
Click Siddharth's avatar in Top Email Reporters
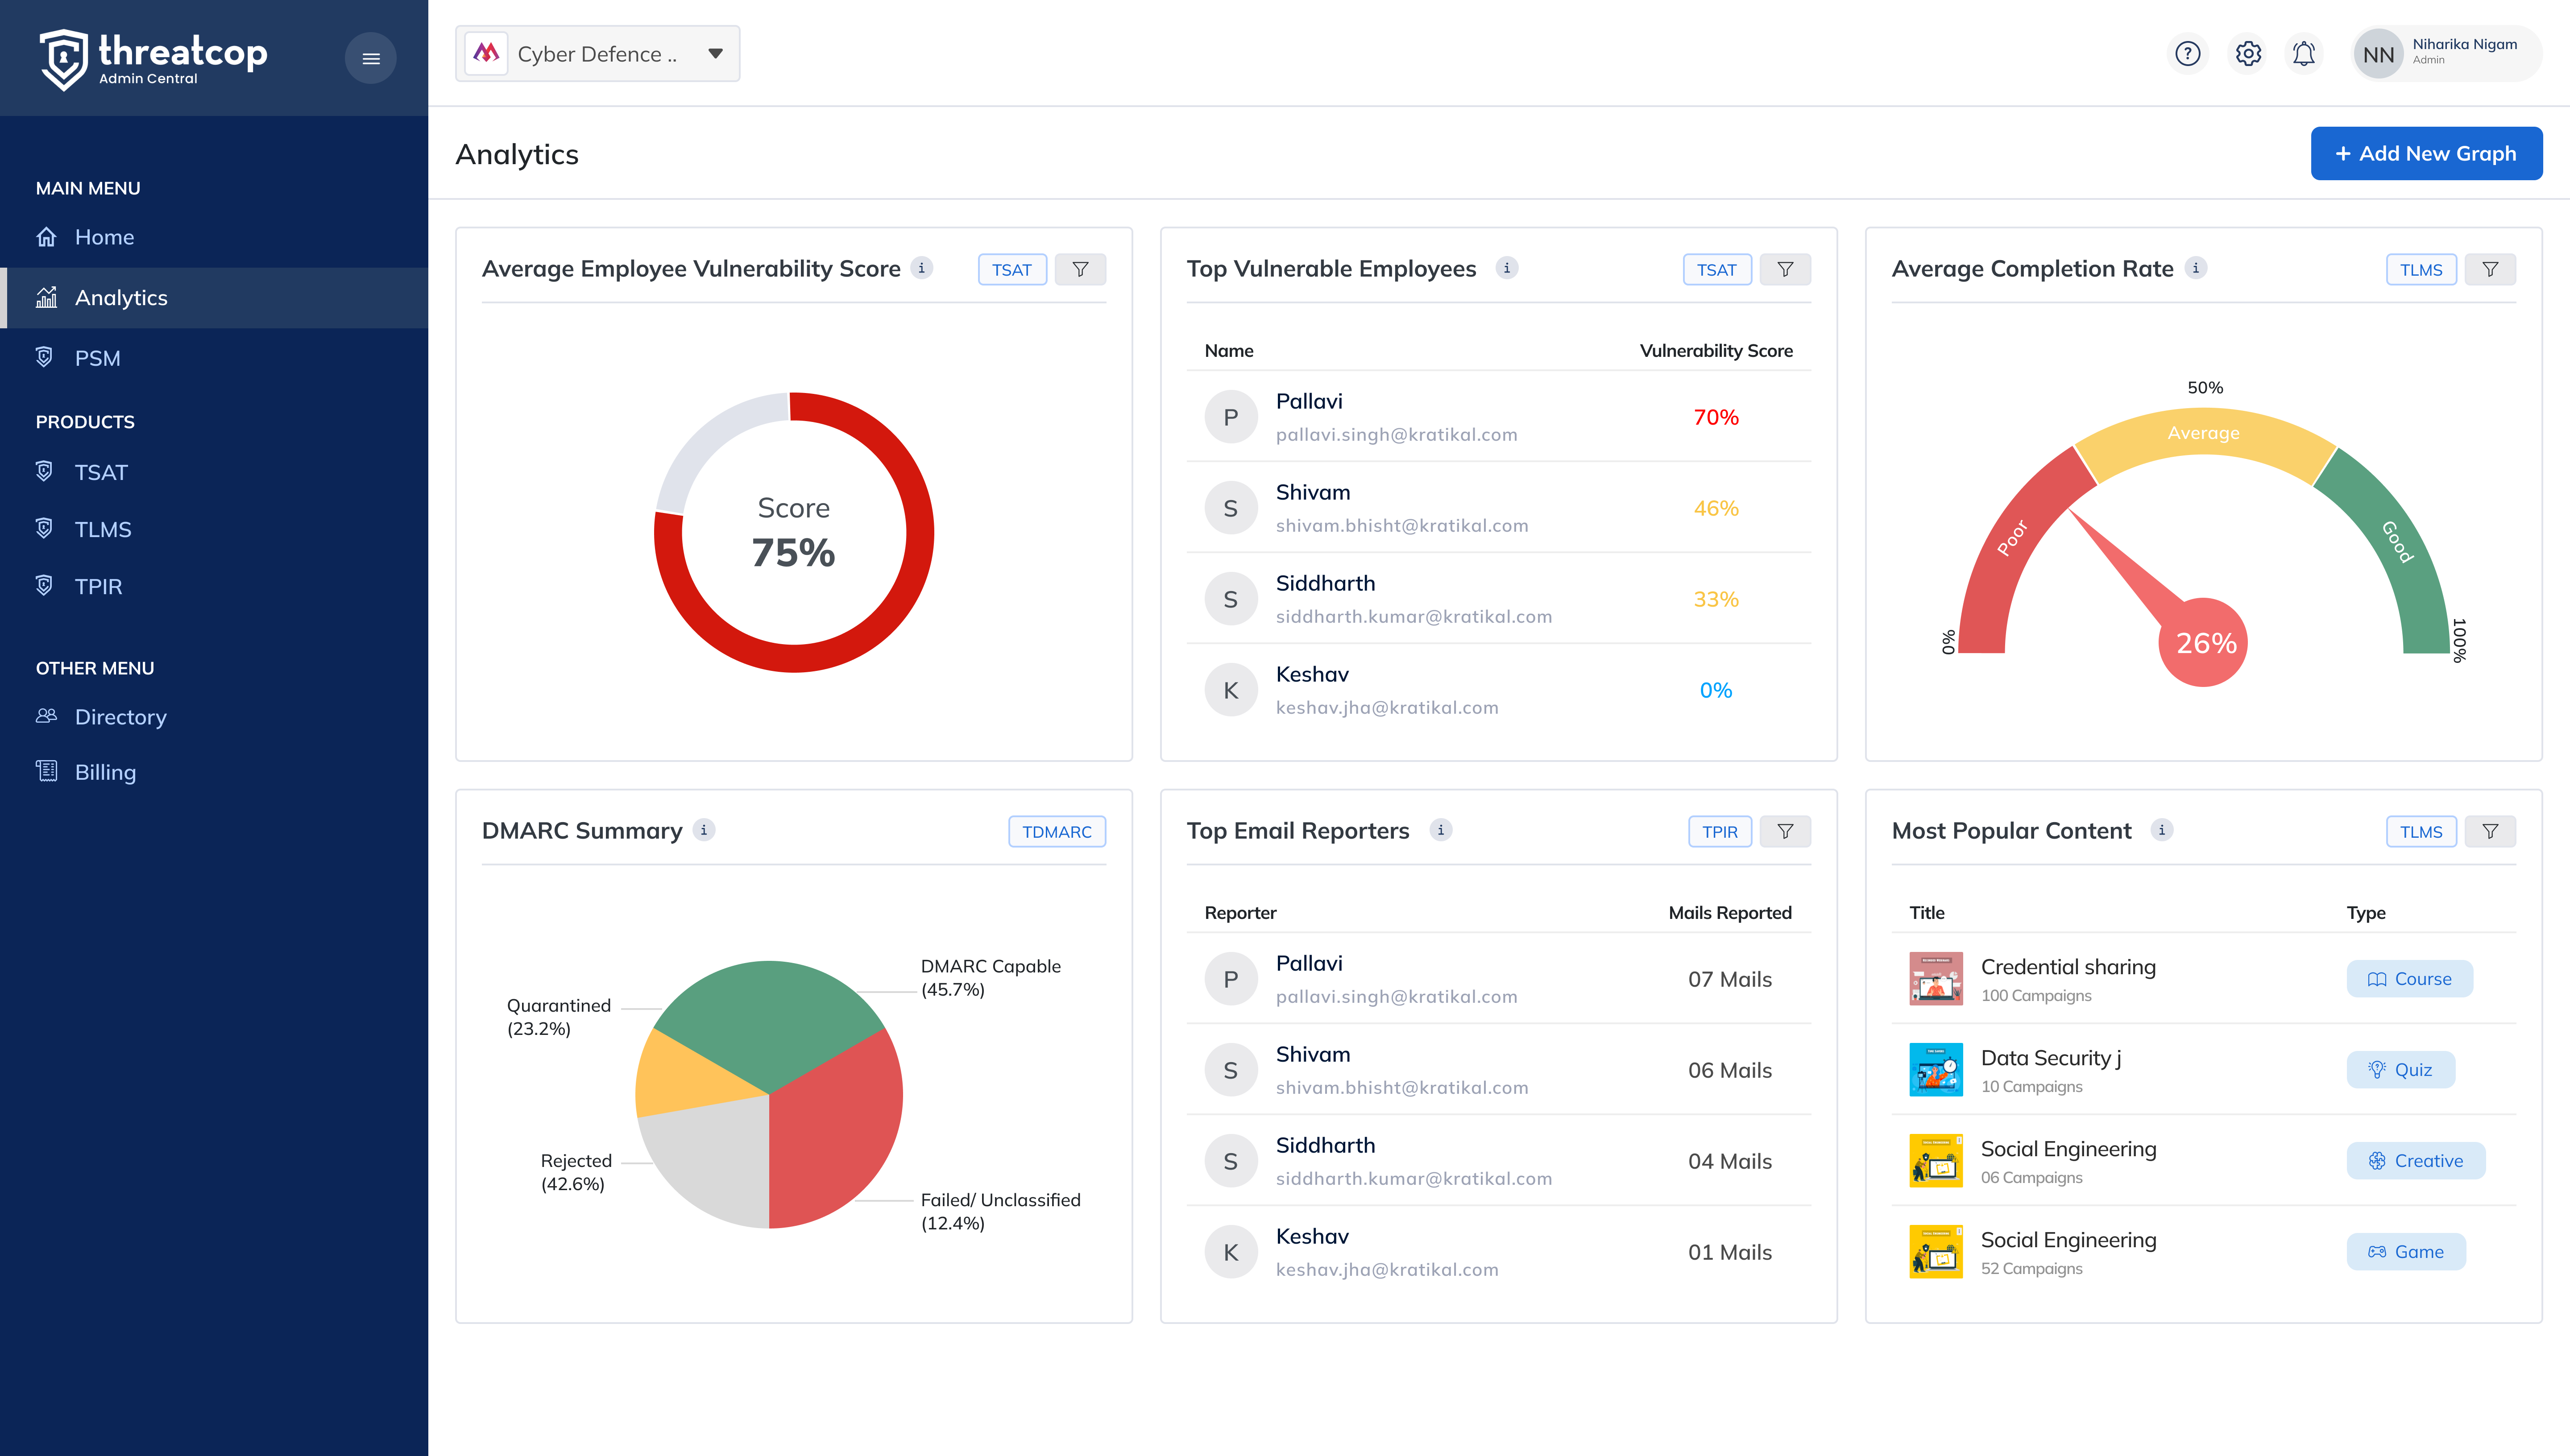(1231, 1161)
